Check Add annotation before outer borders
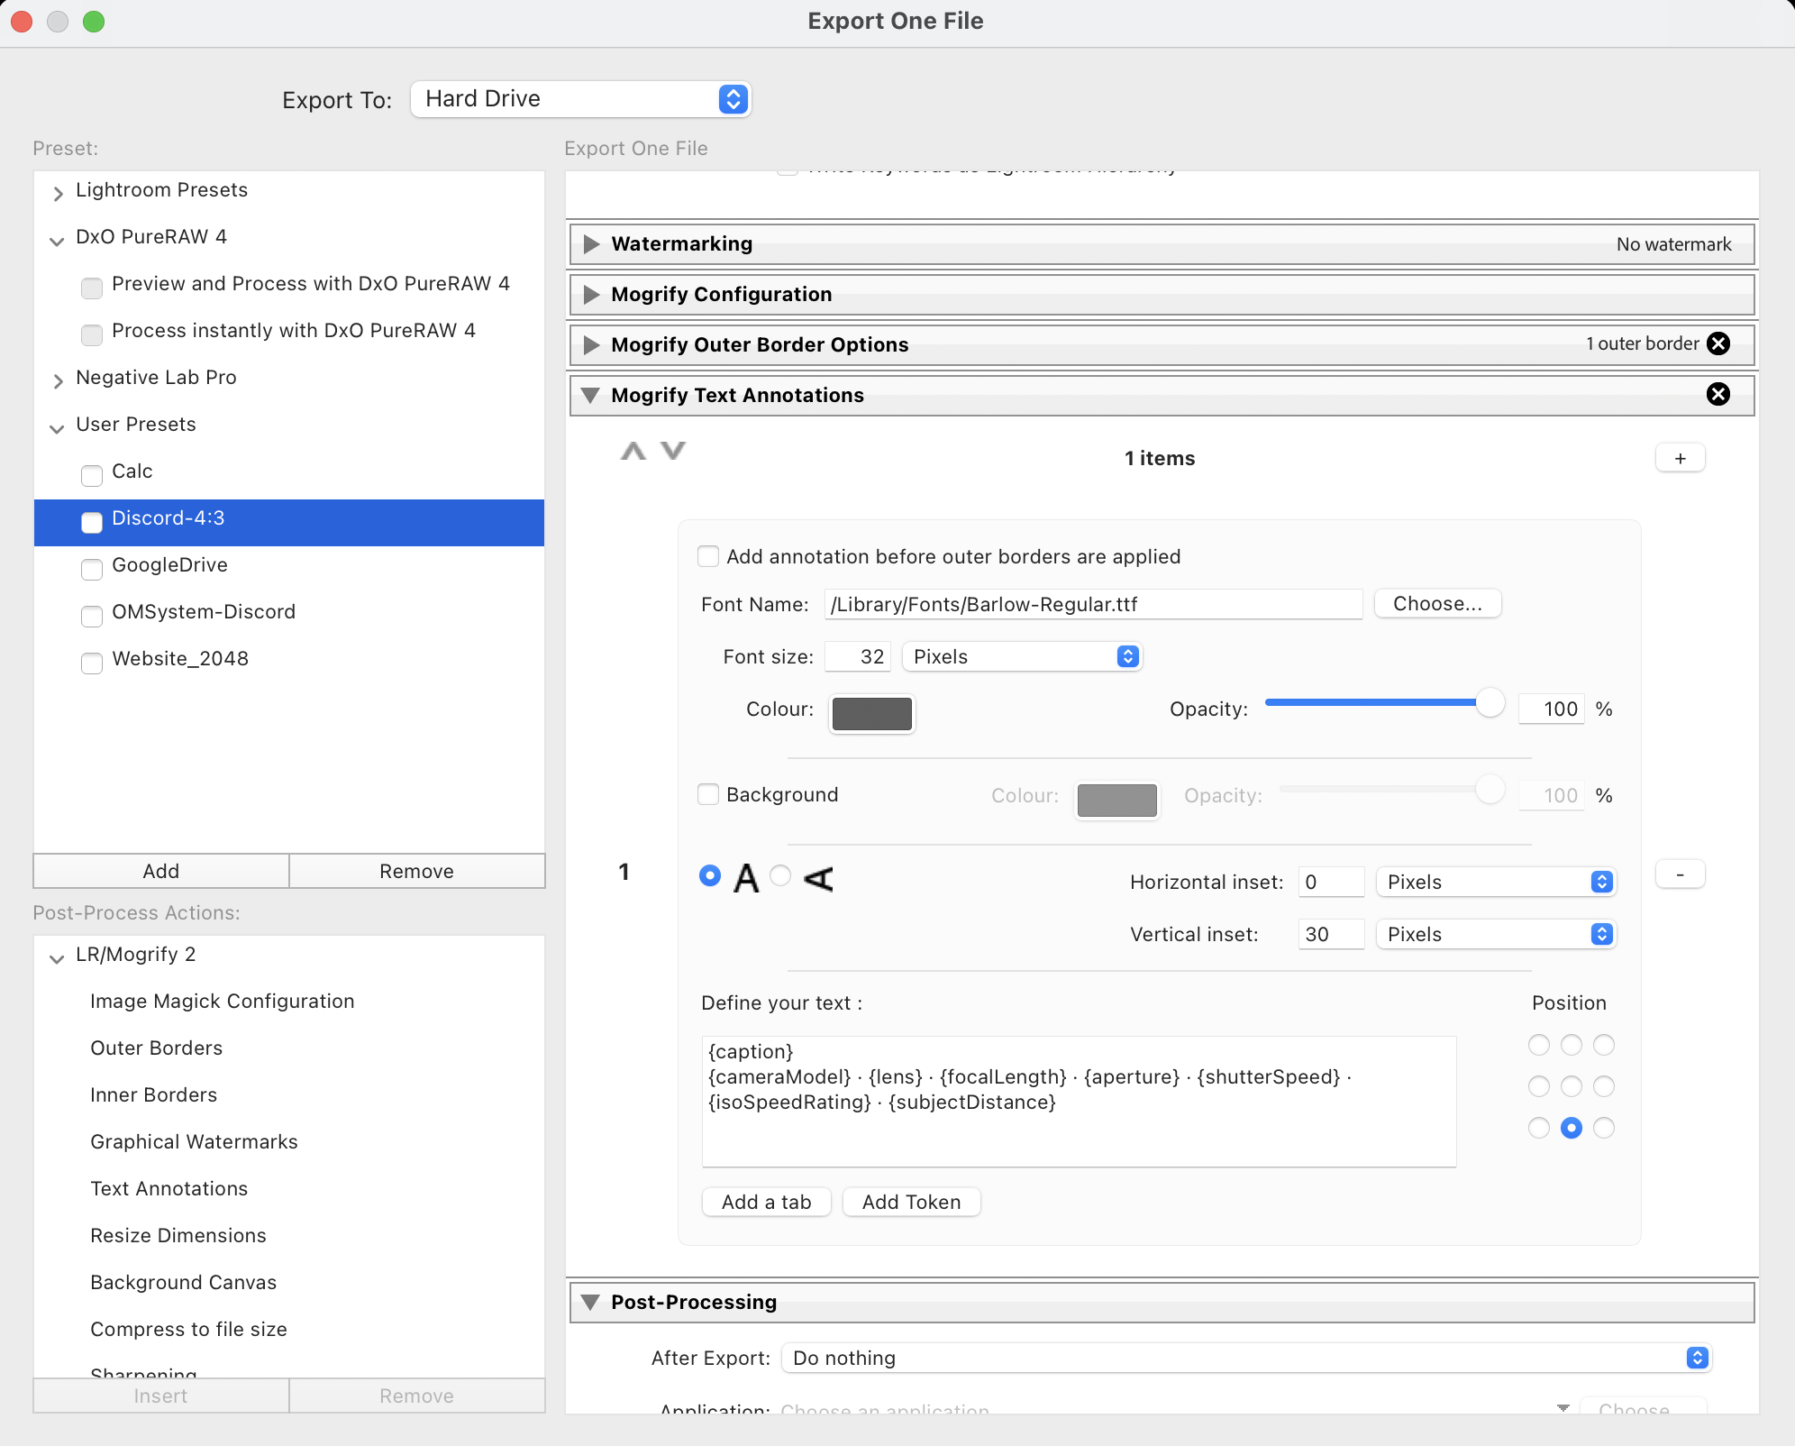Viewport: 1795px width, 1446px height. (x=708, y=556)
